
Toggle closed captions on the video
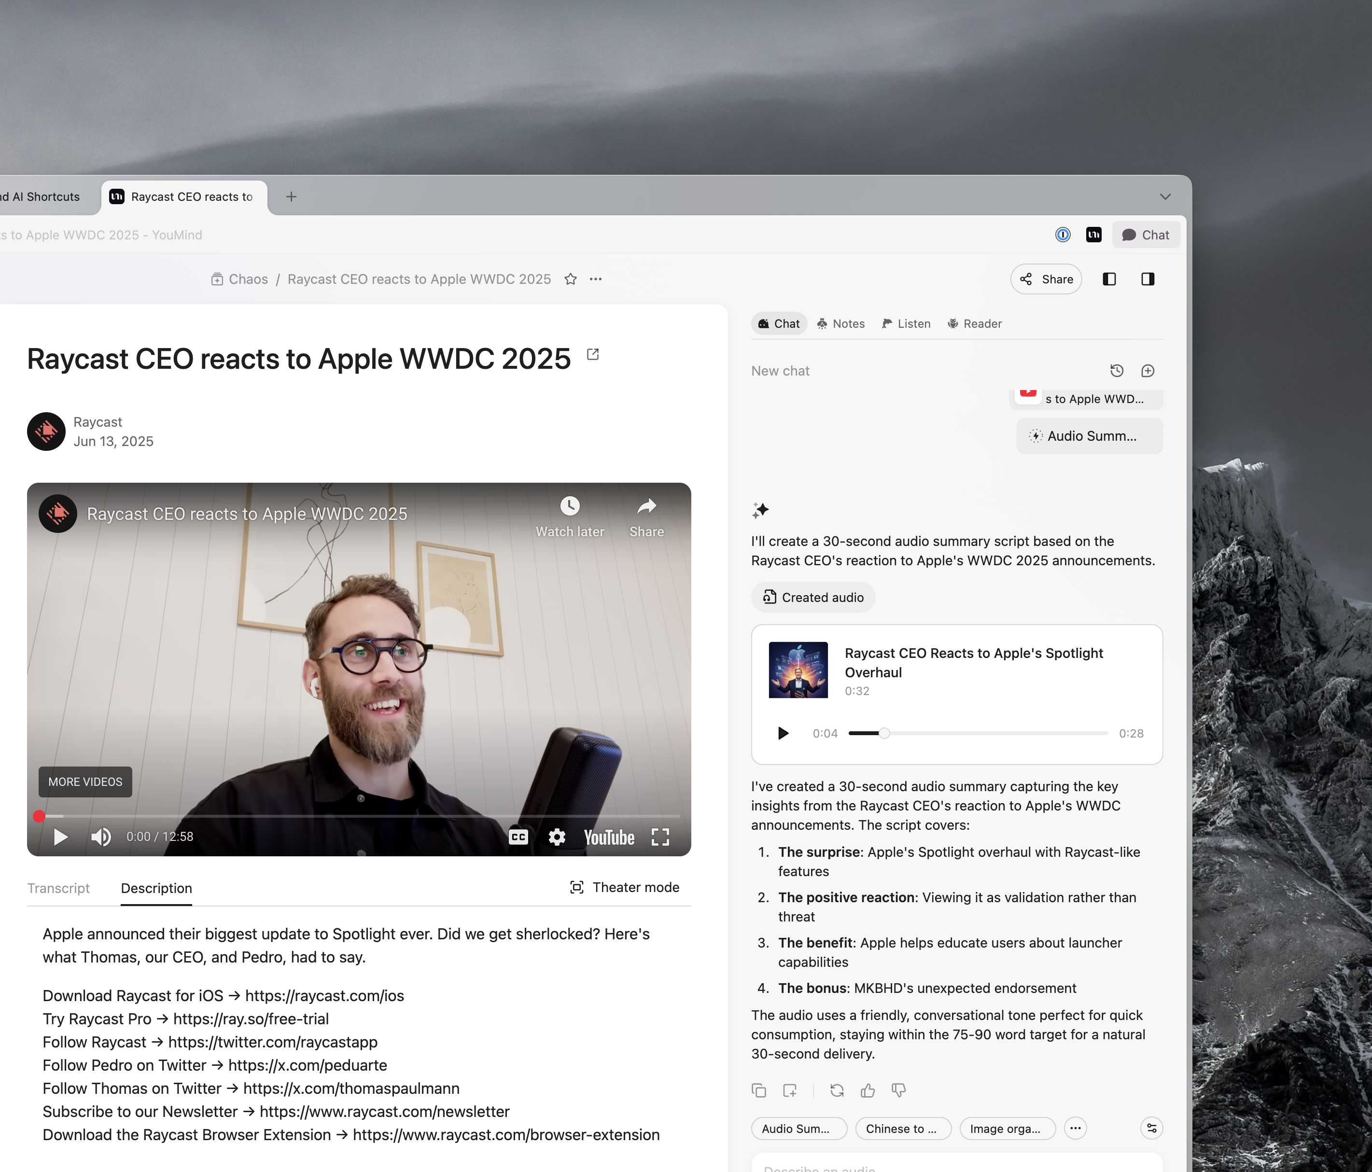(x=518, y=837)
